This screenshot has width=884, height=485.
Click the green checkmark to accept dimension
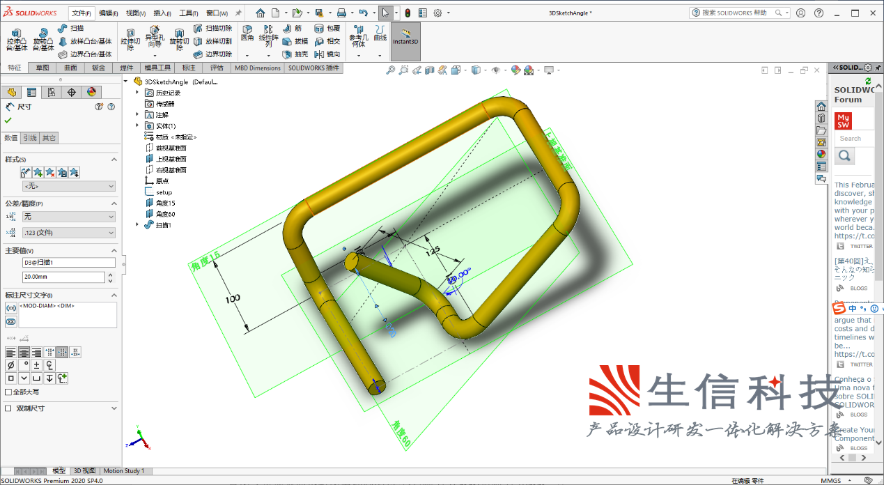8,120
